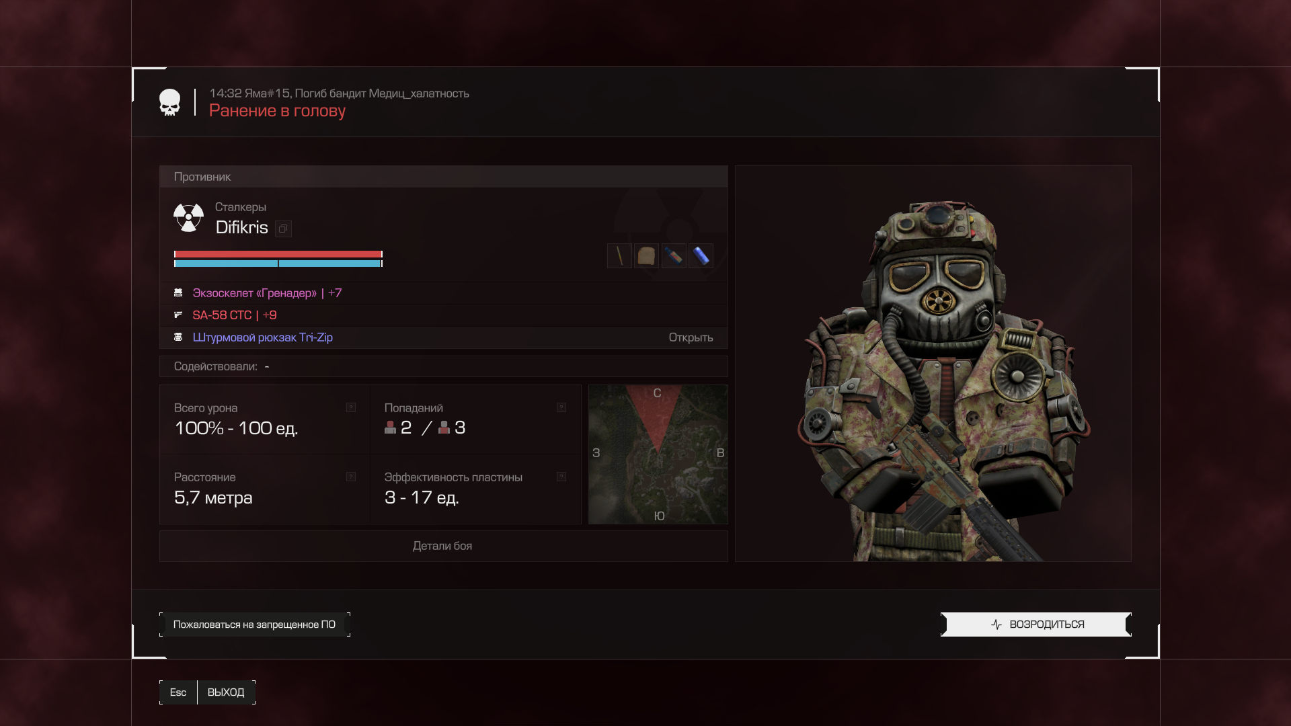This screenshot has width=1291, height=726.
Task: Click the Stalkers faction radiation emblem
Action: pos(188,218)
